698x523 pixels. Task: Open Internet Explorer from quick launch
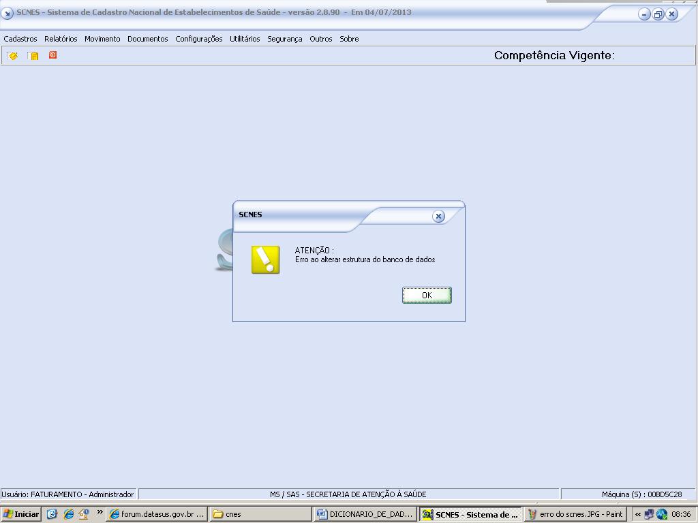point(68,514)
